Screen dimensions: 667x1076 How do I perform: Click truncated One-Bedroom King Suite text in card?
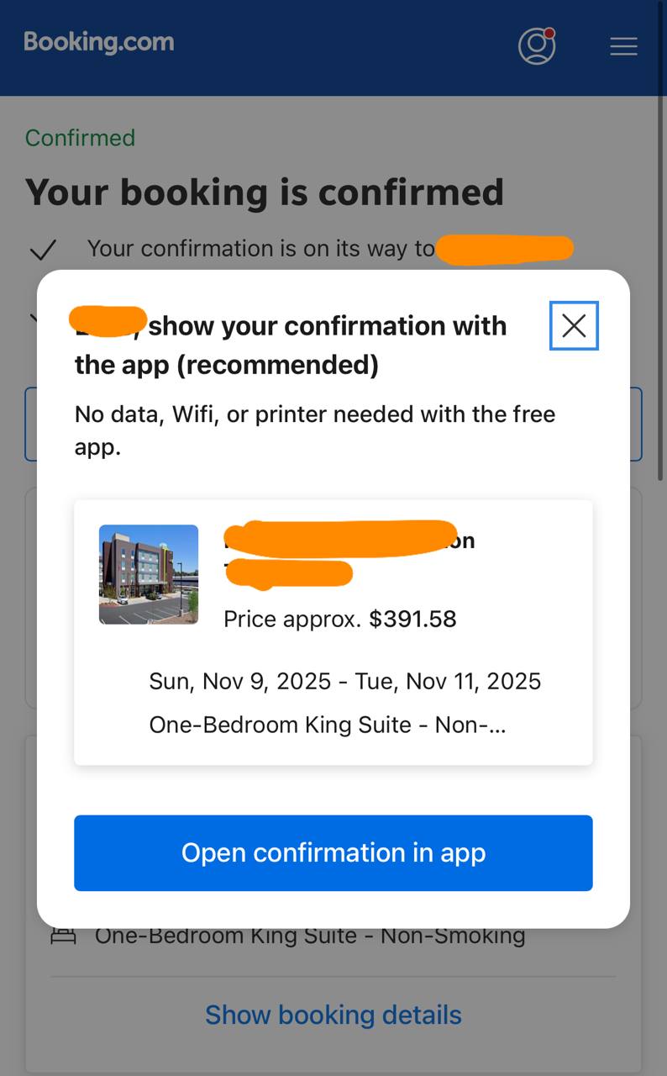click(x=327, y=725)
